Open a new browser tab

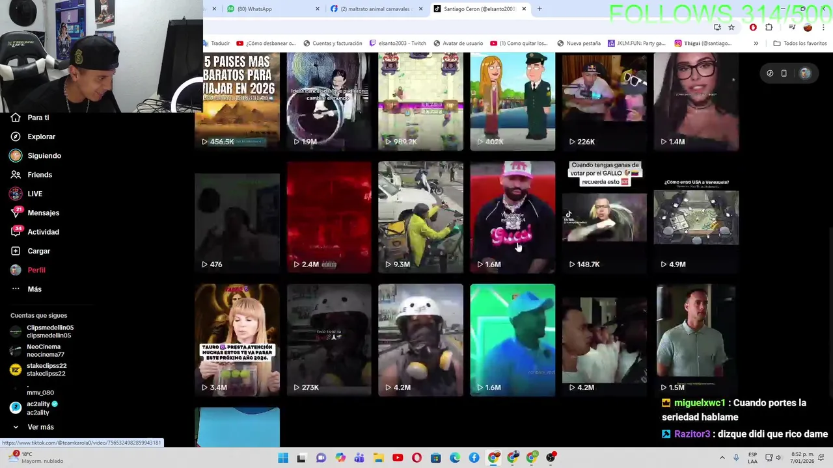point(539,9)
